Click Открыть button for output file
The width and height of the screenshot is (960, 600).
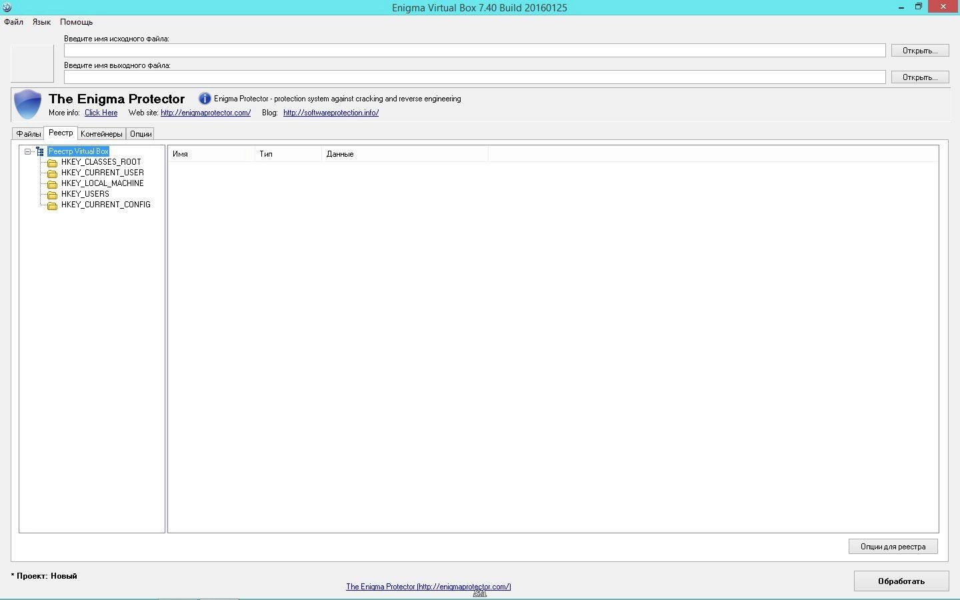pyautogui.click(x=920, y=77)
